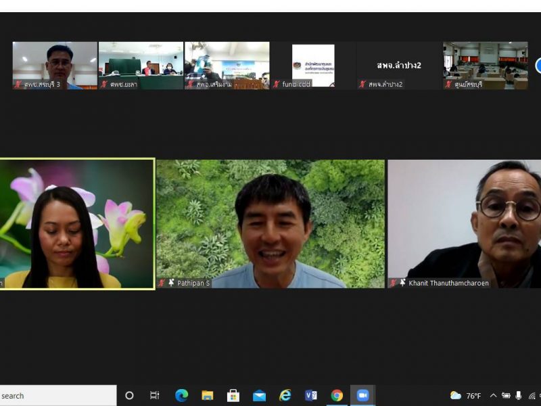Image resolution: width=541 pixels, height=406 pixels.
Task: Open Google Chrome from the taskbar
Action: tap(337, 396)
